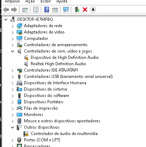Click the circled down-arrow disable device icon
This screenshot has height=147, width=146.
(93, 10)
